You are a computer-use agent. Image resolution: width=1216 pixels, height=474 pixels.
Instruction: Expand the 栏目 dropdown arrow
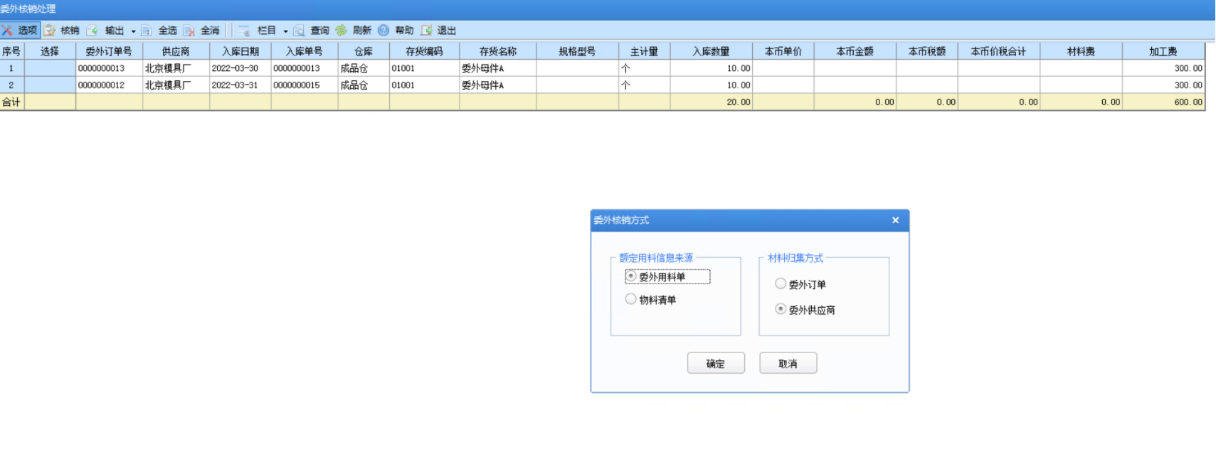click(285, 31)
